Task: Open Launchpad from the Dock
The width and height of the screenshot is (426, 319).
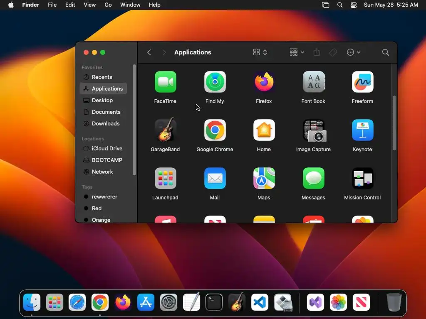Action: tap(54, 302)
